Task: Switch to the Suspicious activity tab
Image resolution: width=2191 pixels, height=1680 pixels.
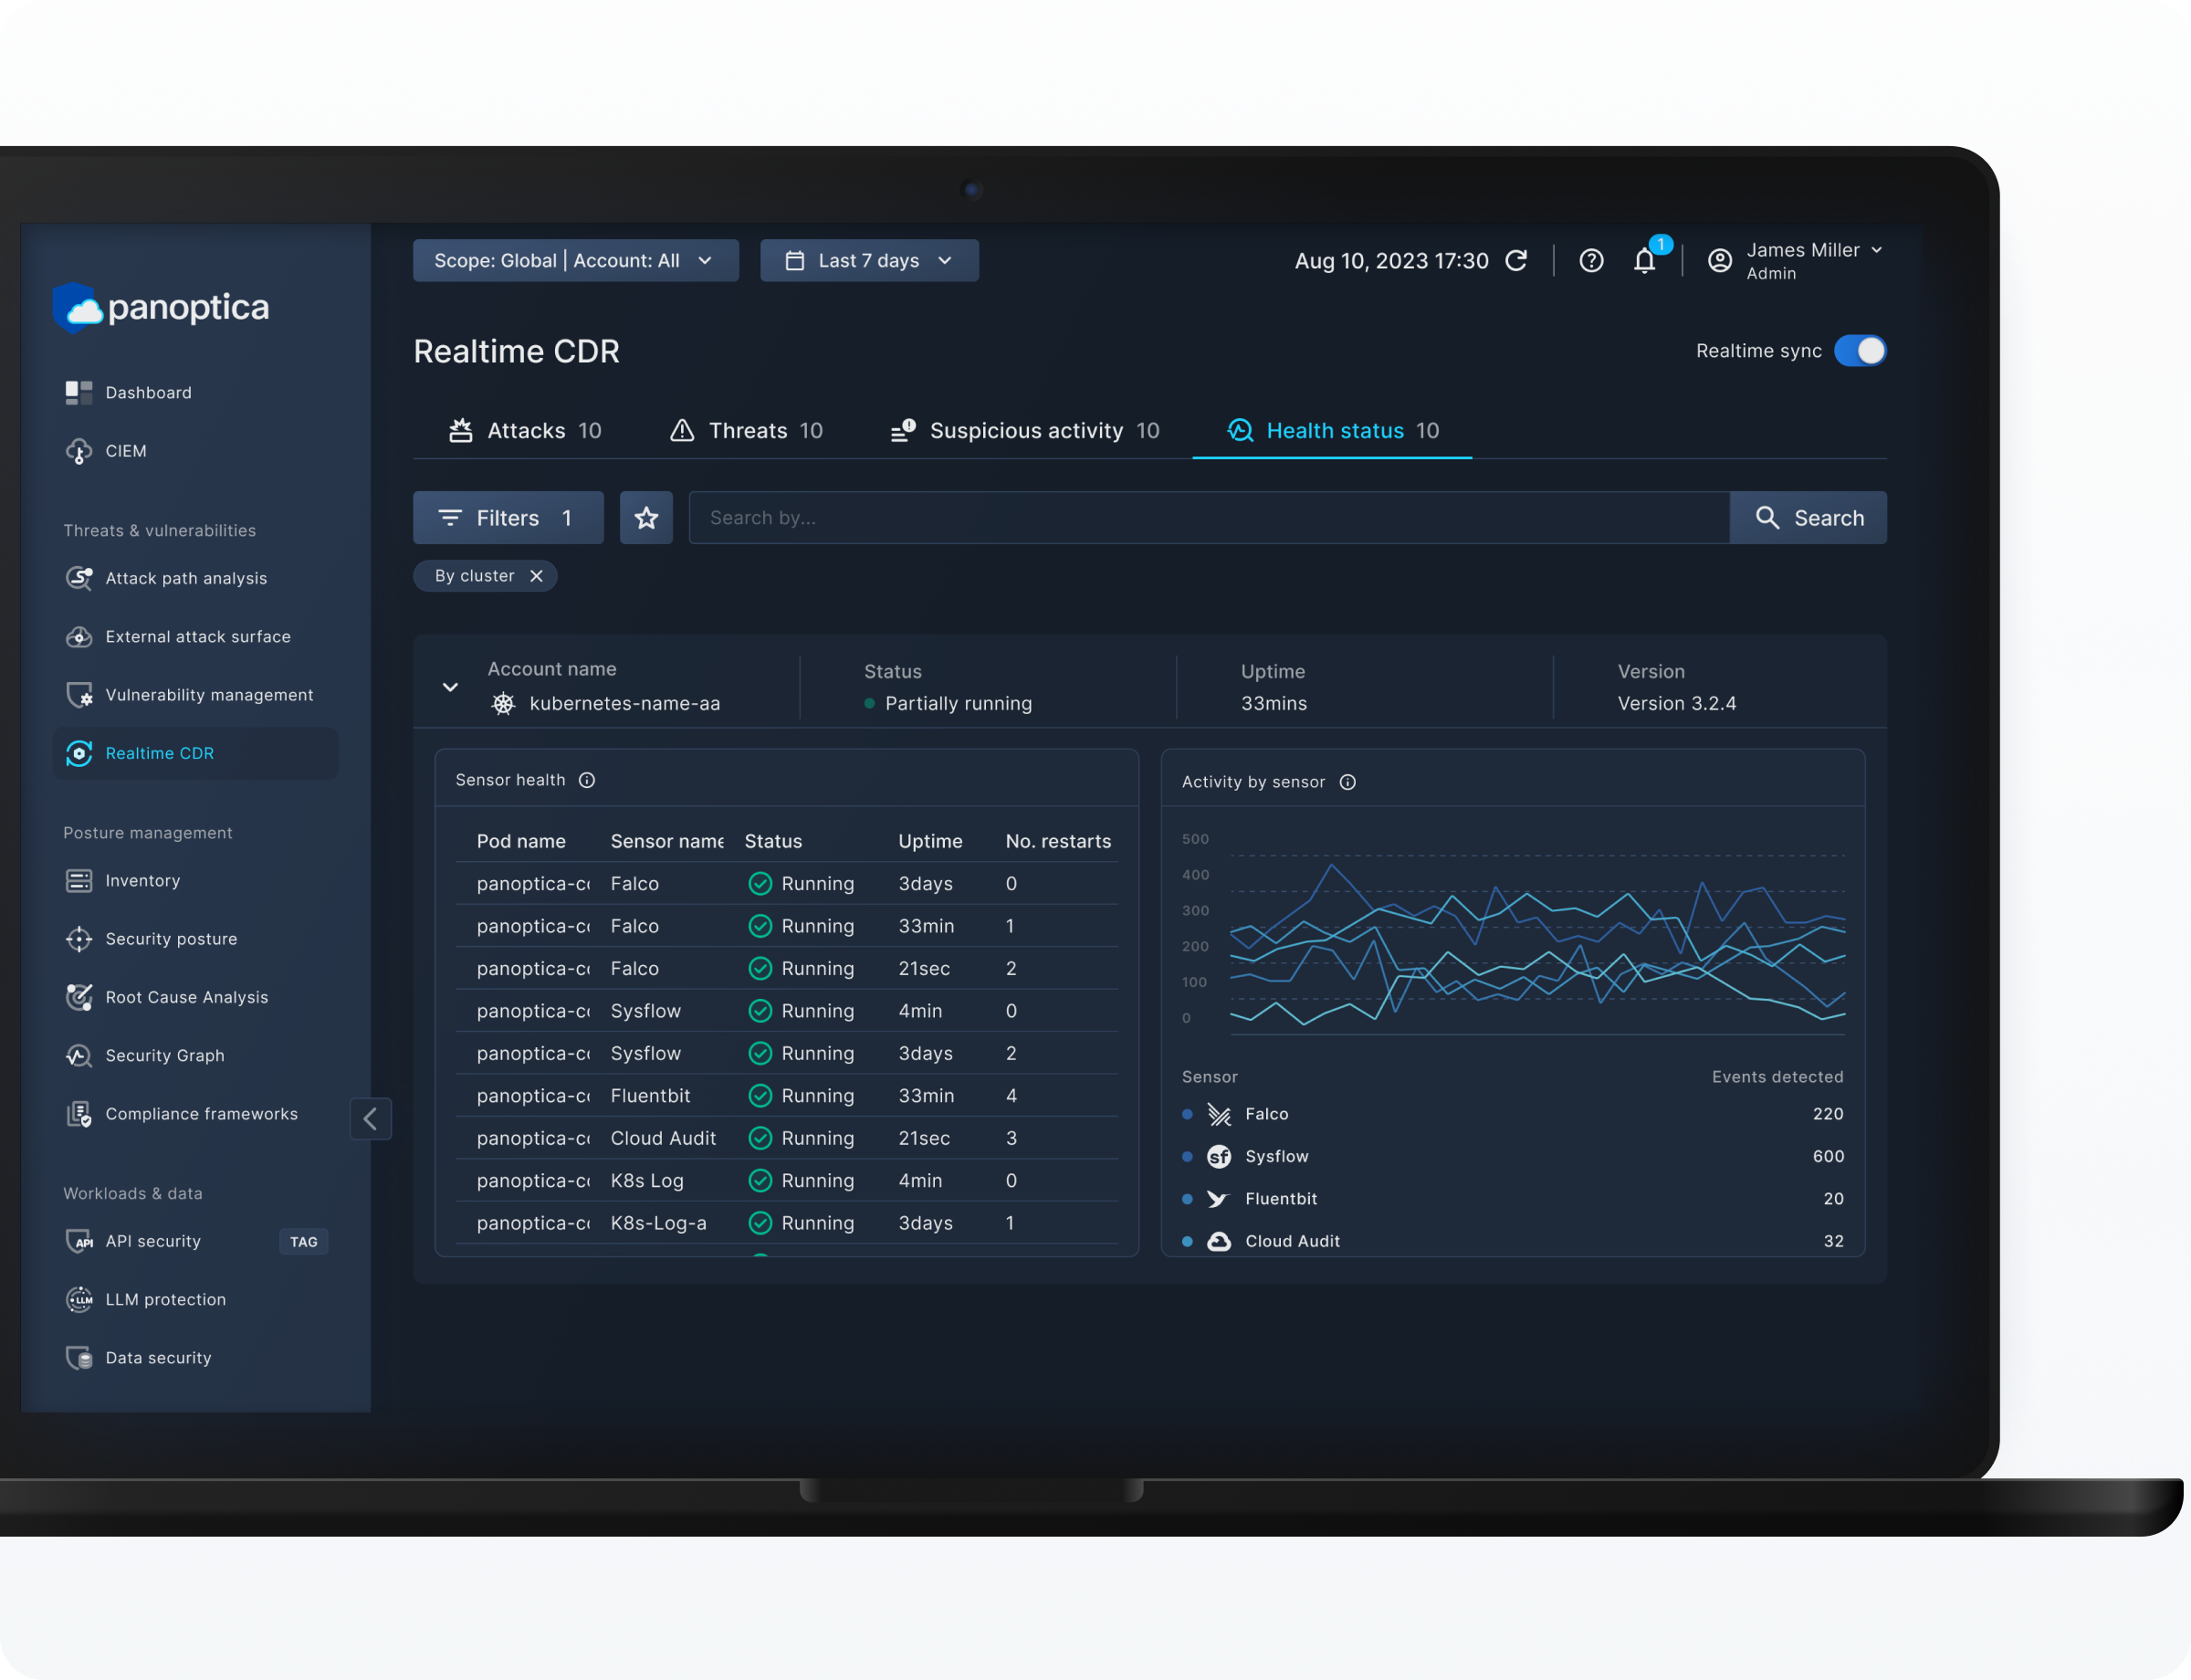Action: 1025,431
